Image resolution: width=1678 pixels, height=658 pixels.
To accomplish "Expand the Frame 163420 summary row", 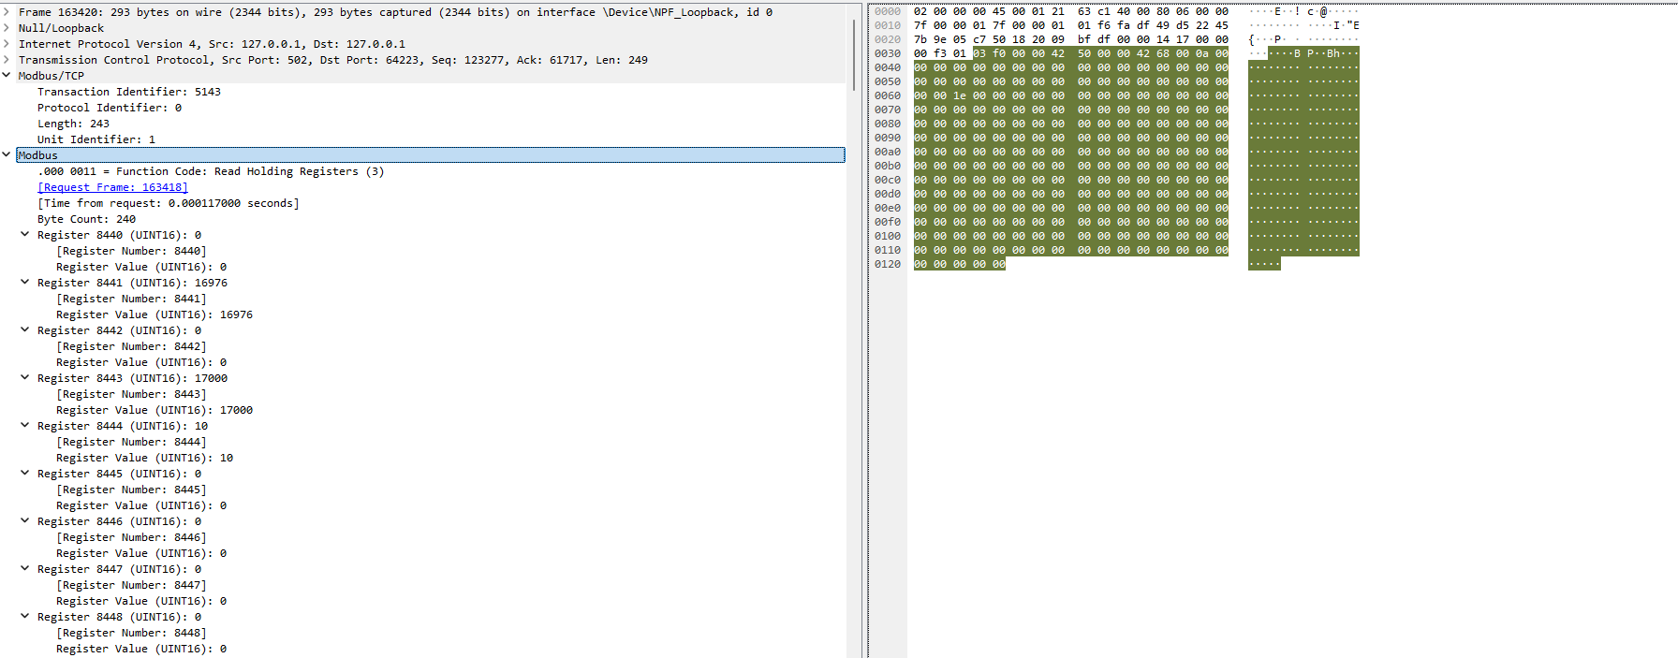I will pyautogui.click(x=7, y=12).
